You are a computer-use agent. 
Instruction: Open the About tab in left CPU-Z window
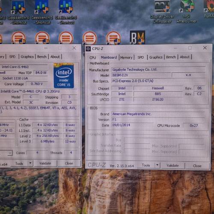55,56
